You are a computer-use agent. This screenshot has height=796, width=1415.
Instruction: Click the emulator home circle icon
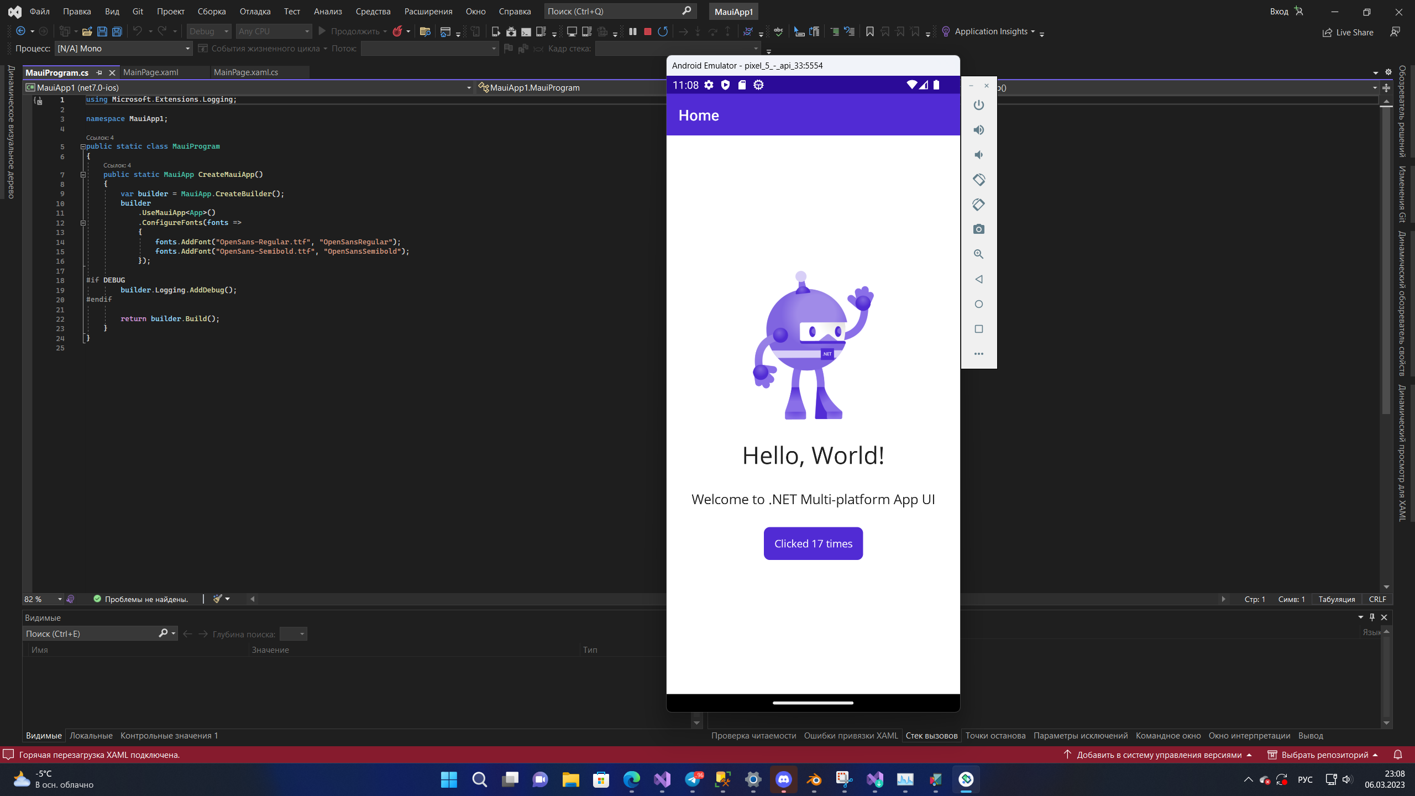[978, 304]
